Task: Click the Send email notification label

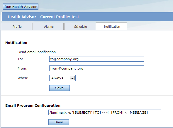Action: 37,52
